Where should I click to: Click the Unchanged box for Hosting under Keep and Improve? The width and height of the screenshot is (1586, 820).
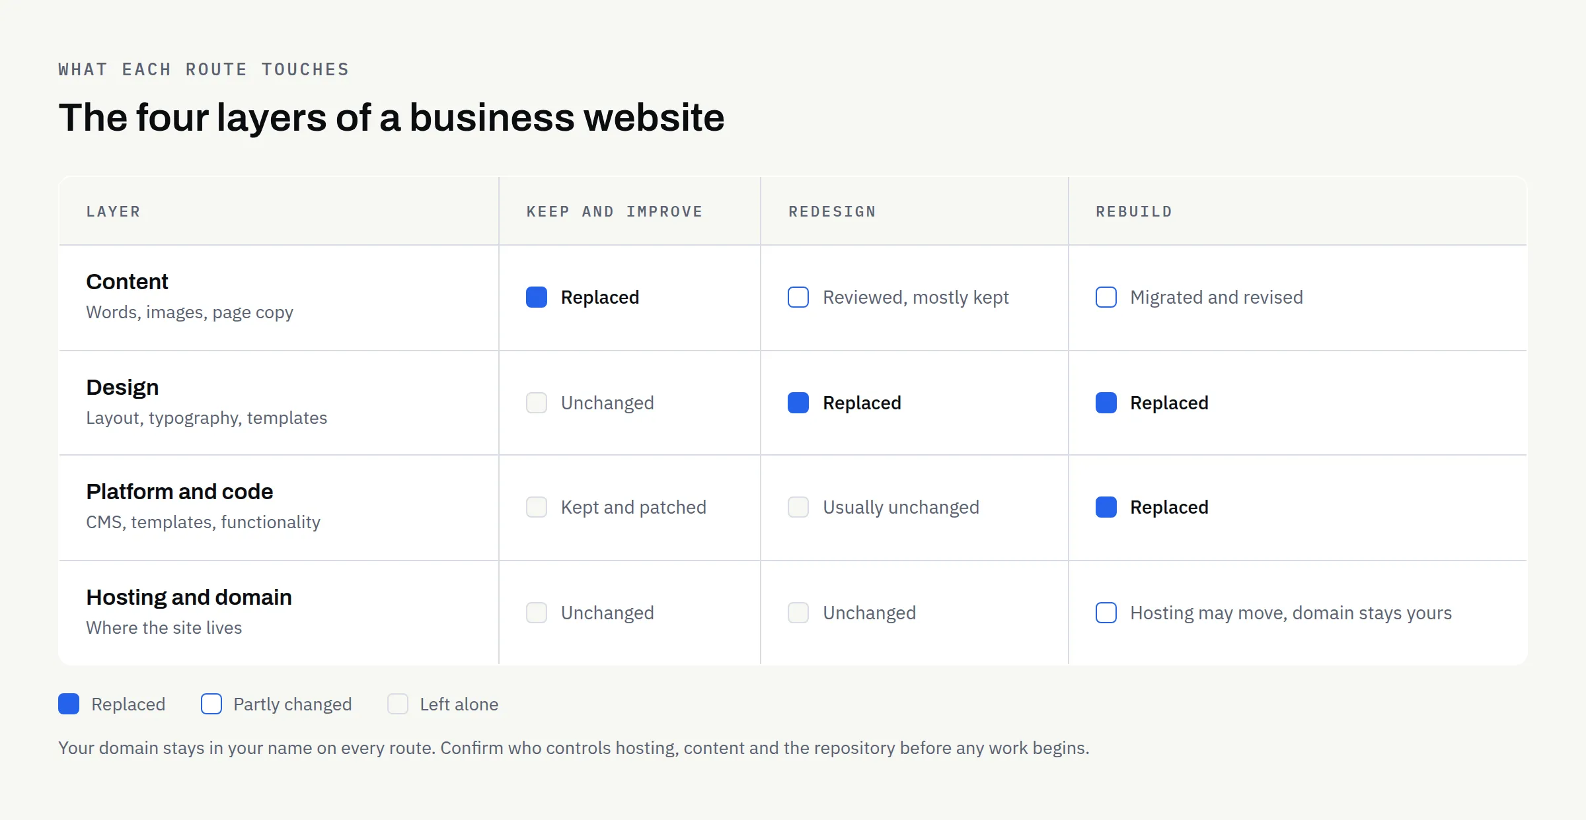537,613
